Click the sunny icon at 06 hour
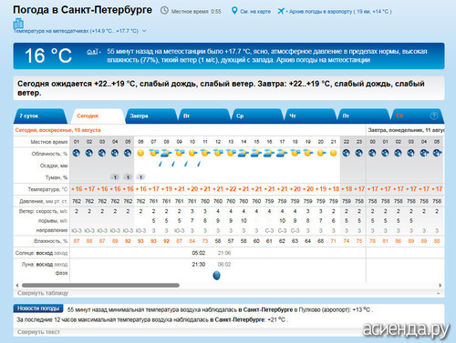The image size is (456, 343). tap(140, 153)
